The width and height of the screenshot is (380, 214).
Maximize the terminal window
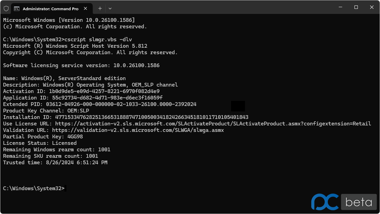click(x=356, y=7)
